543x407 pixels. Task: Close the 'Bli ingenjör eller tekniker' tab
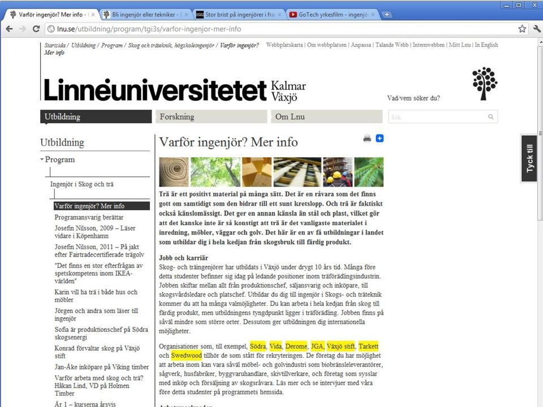tap(186, 15)
